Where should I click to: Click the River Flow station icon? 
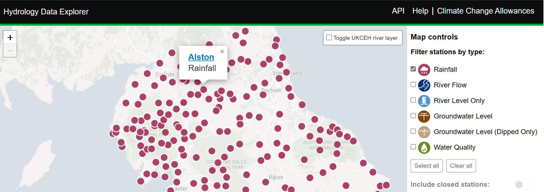(x=424, y=85)
